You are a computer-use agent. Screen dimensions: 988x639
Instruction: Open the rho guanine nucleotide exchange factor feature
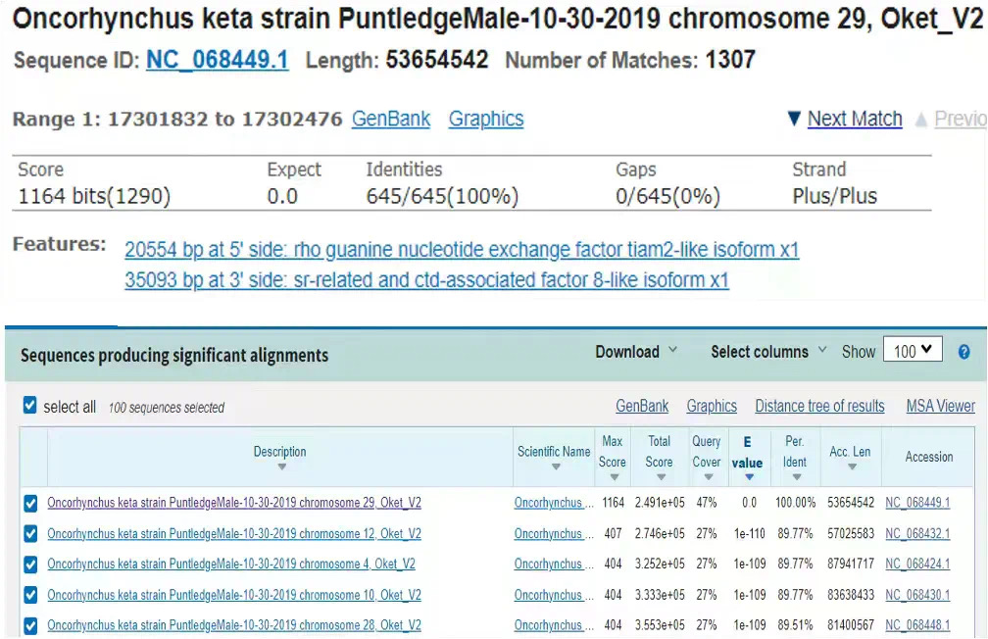462,250
